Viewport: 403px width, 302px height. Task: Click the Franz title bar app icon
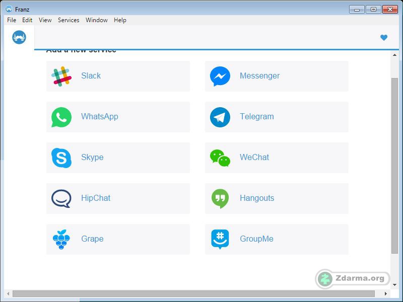9,9
